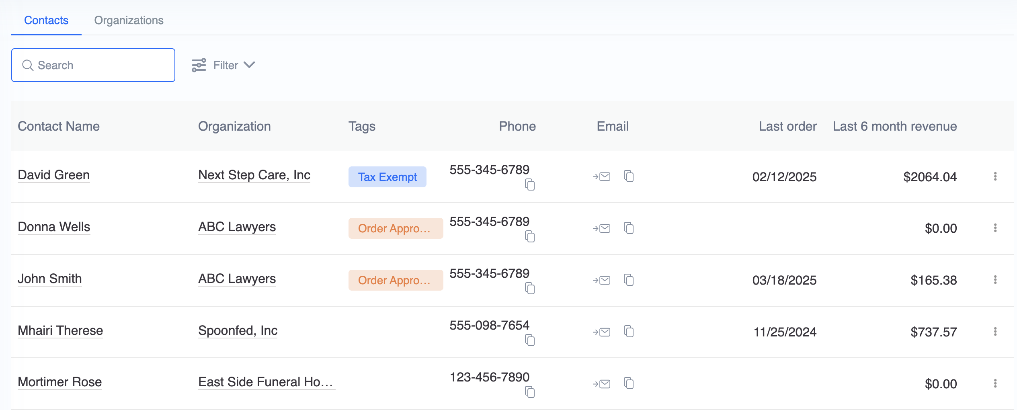Open East Side Funeral Ho… organization
1017x410 pixels.
pos(267,382)
